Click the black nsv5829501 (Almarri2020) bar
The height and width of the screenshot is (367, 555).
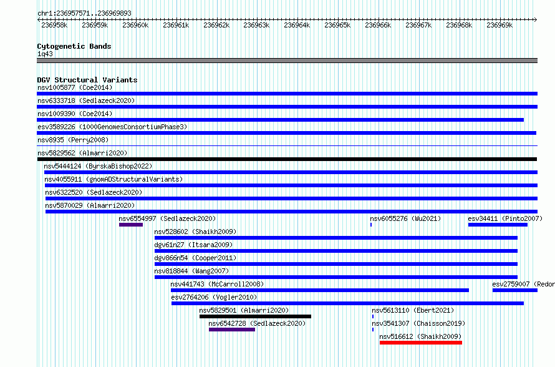[x=255, y=316]
